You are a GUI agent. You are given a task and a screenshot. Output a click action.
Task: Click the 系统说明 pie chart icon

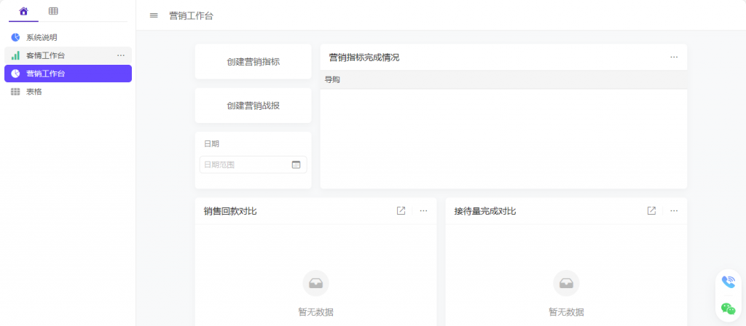coord(15,38)
